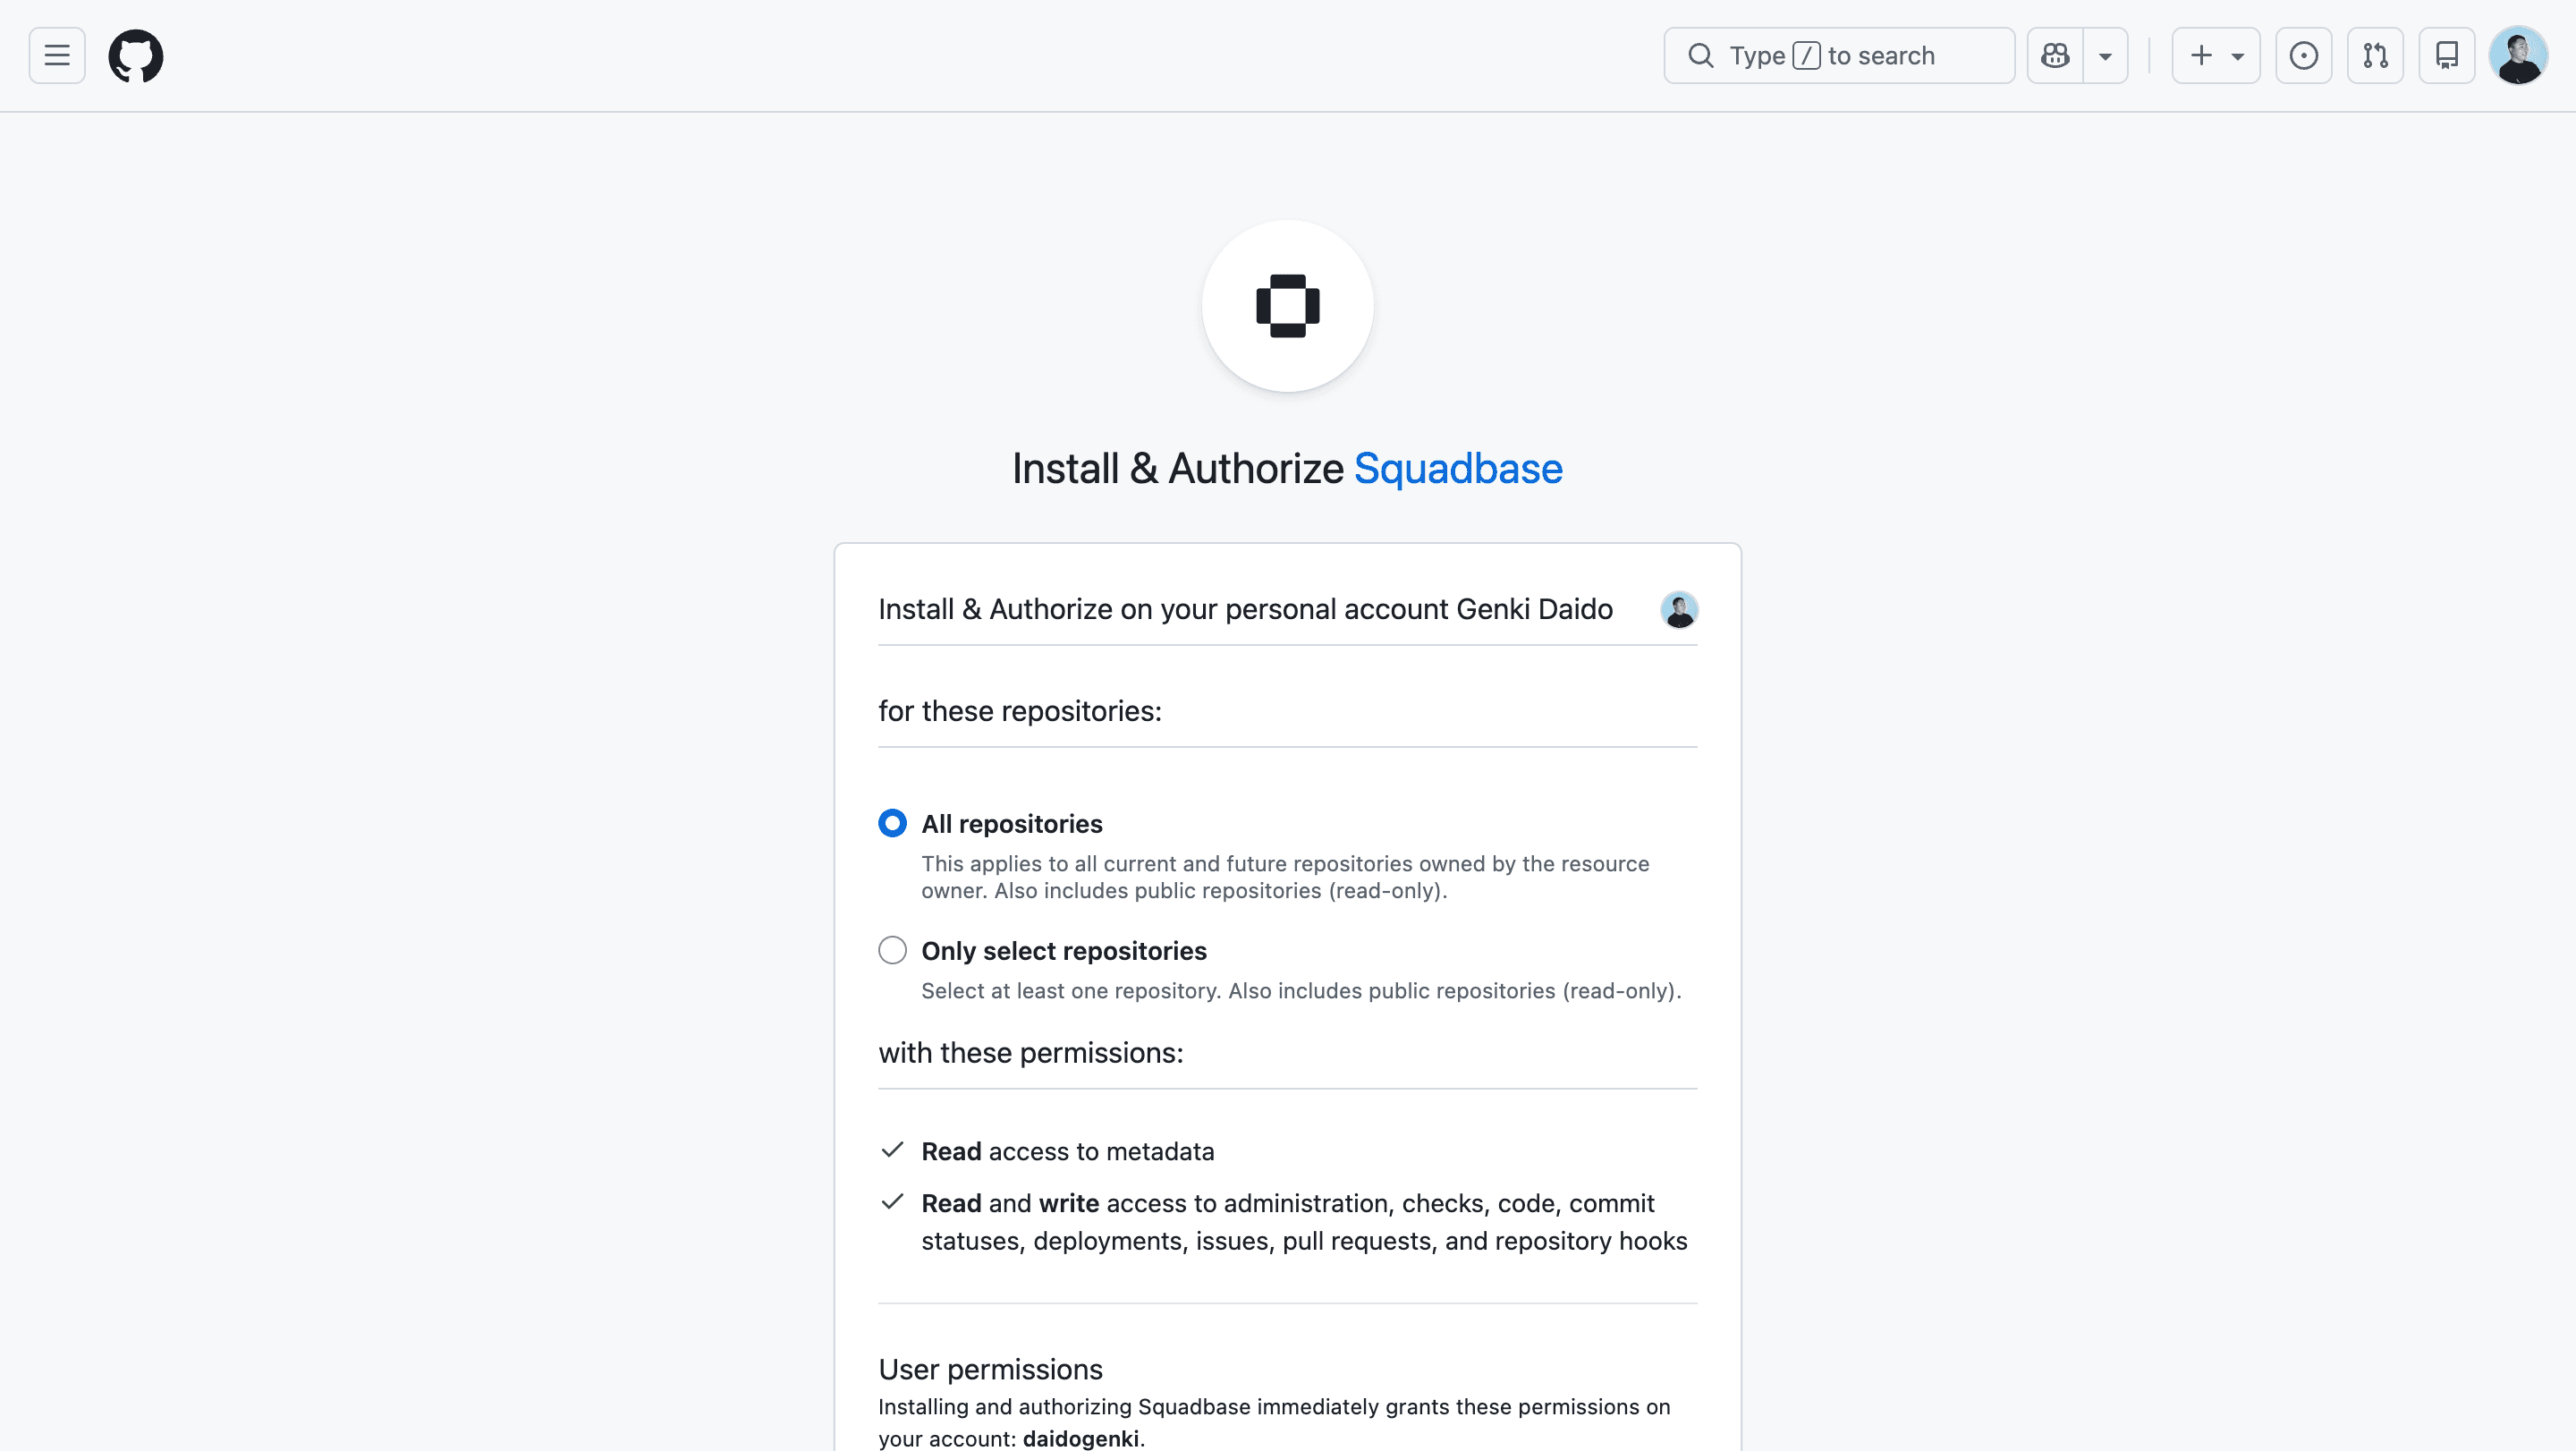Open notifications inbox icon

pos(2446,55)
